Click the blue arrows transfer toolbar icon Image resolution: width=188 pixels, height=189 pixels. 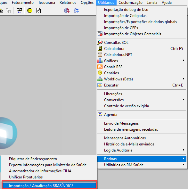pos(76,11)
